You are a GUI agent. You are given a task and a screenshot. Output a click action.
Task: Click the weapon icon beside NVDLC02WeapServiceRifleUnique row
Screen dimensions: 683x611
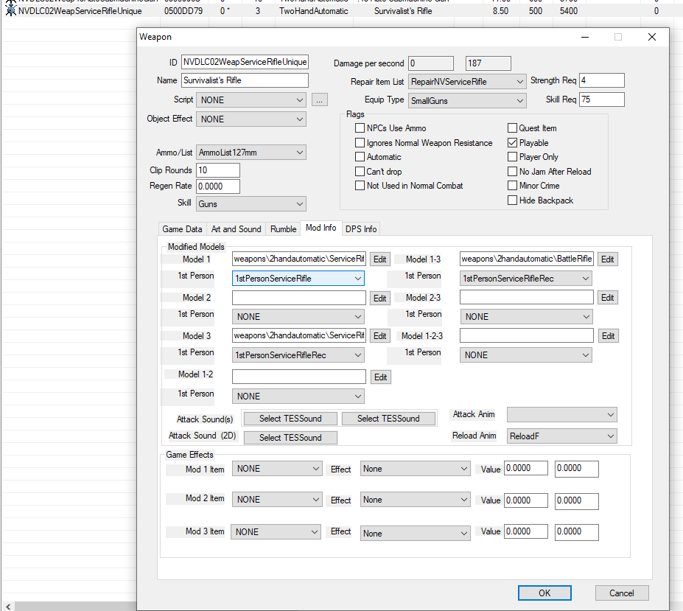click(x=10, y=10)
